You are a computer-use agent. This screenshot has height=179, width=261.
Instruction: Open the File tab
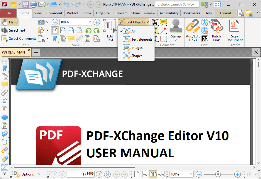click(8, 13)
